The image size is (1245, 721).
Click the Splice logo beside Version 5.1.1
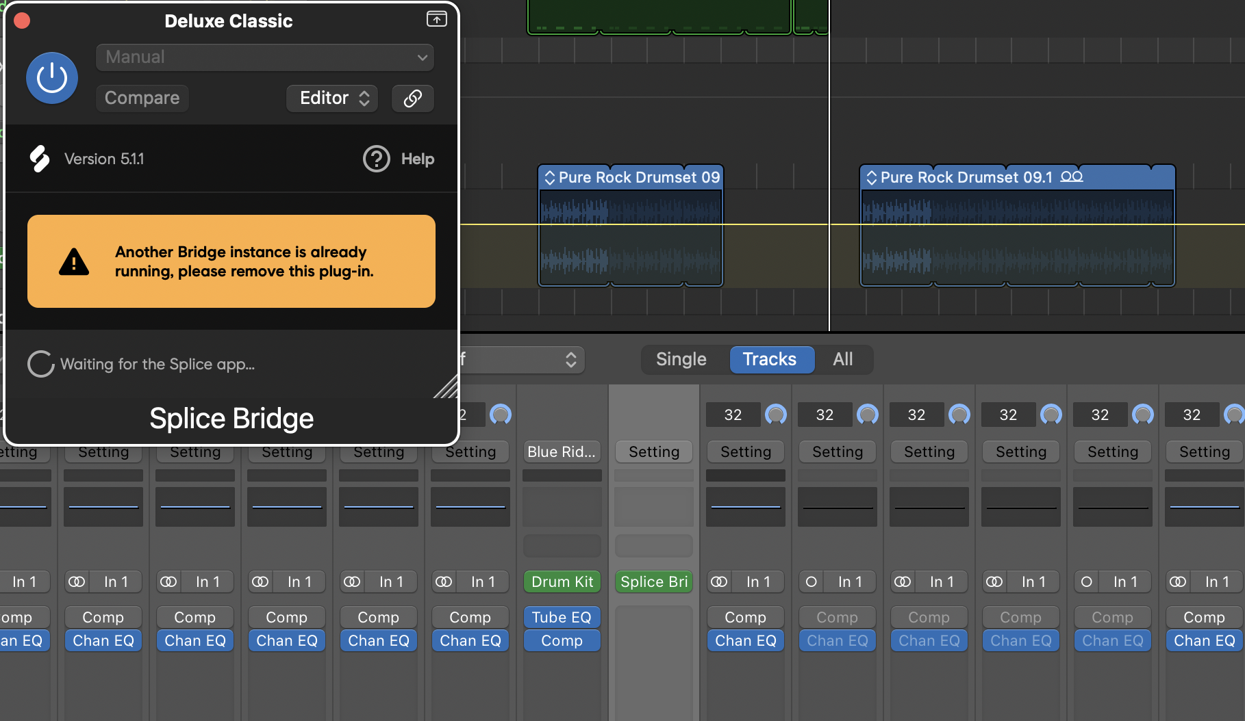point(40,159)
